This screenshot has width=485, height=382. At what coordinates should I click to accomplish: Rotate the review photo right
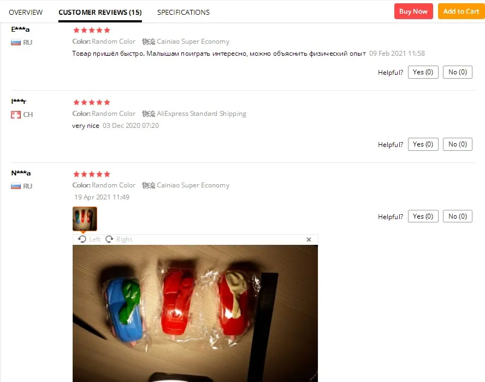(119, 239)
